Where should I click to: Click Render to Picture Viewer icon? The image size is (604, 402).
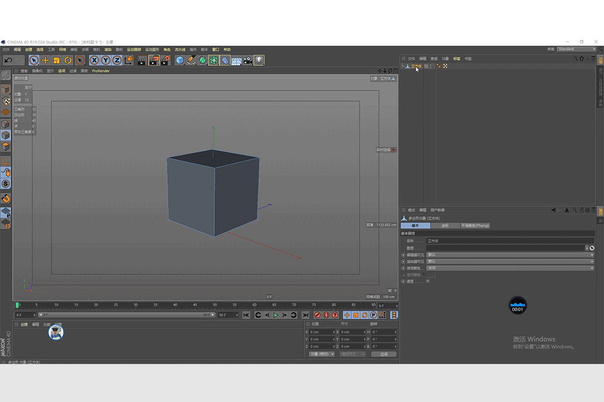154,60
